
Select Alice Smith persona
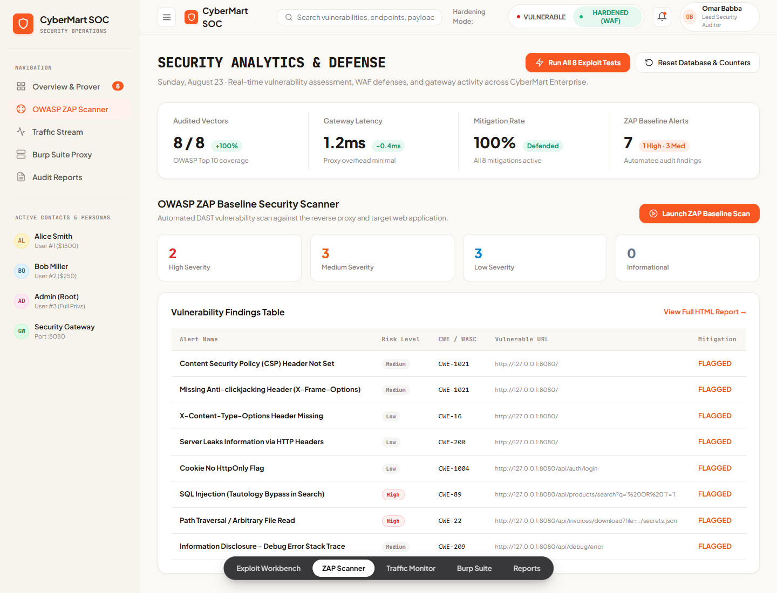70,240
